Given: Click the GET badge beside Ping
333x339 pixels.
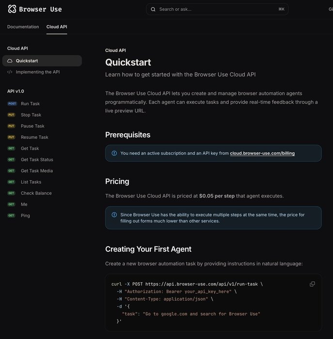Looking at the screenshot, I should tap(11, 216).
